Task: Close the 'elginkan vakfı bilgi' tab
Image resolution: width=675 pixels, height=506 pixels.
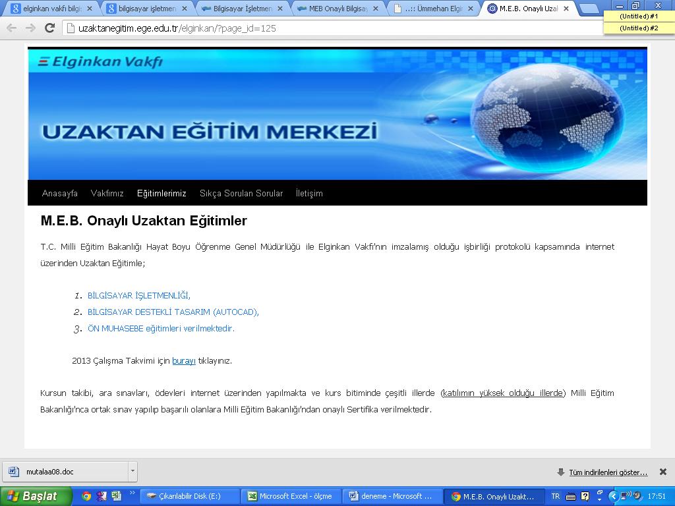Action: (90, 9)
